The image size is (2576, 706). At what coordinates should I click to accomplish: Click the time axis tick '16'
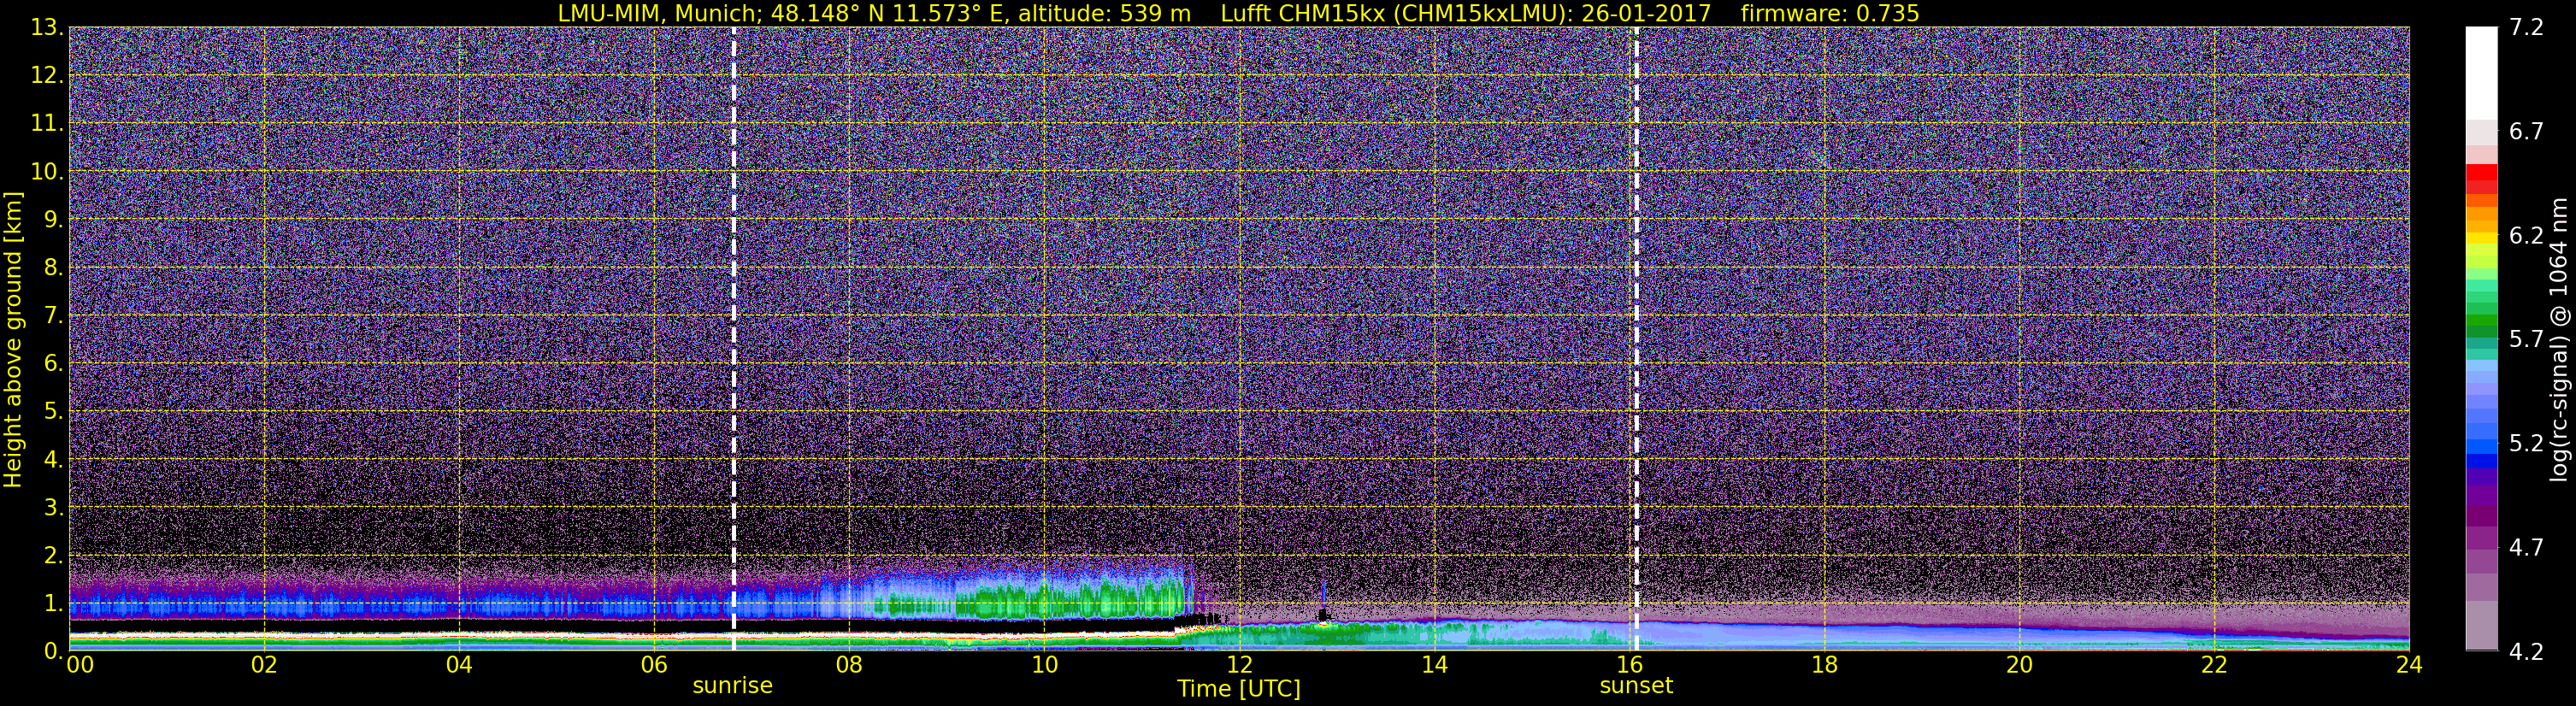pyautogui.click(x=1629, y=665)
